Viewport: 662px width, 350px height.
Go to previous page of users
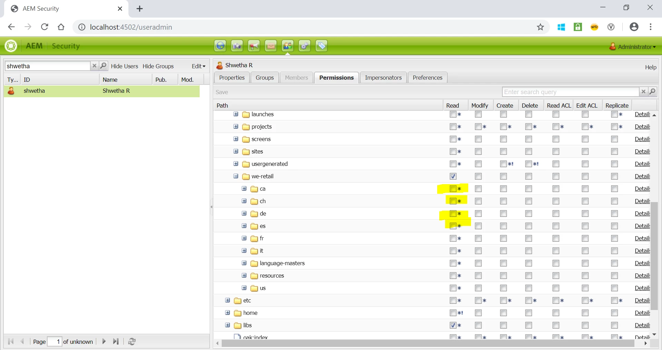22,341
